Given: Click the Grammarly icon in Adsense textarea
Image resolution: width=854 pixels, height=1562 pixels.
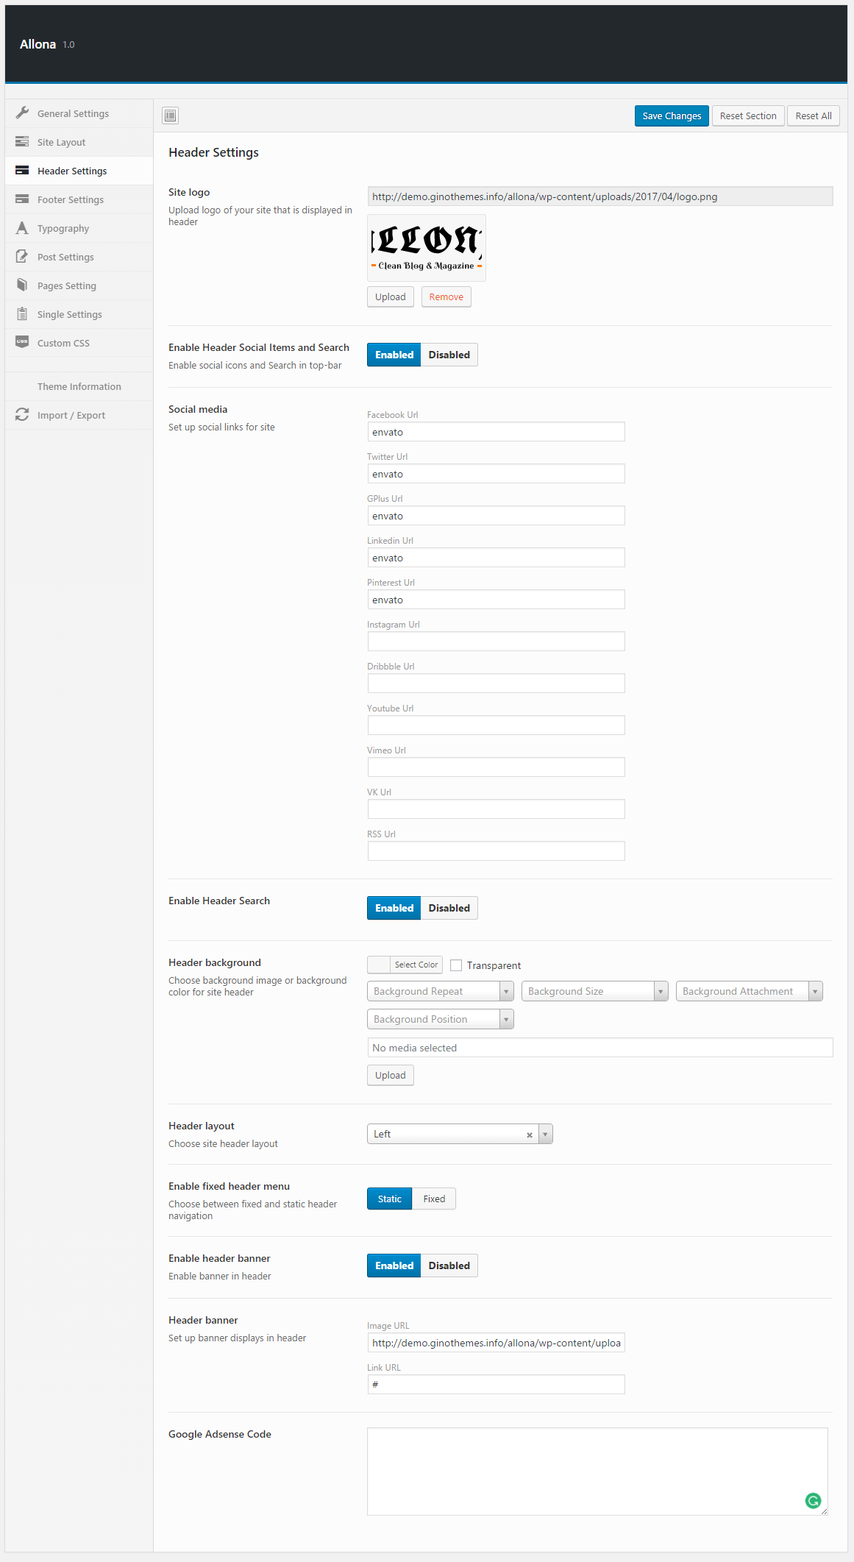Looking at the screenshot, I should coord(813,1501).
